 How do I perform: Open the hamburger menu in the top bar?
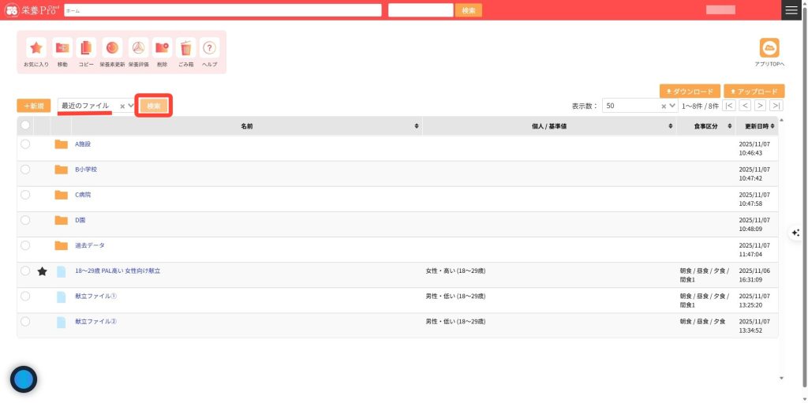(791, 10)
